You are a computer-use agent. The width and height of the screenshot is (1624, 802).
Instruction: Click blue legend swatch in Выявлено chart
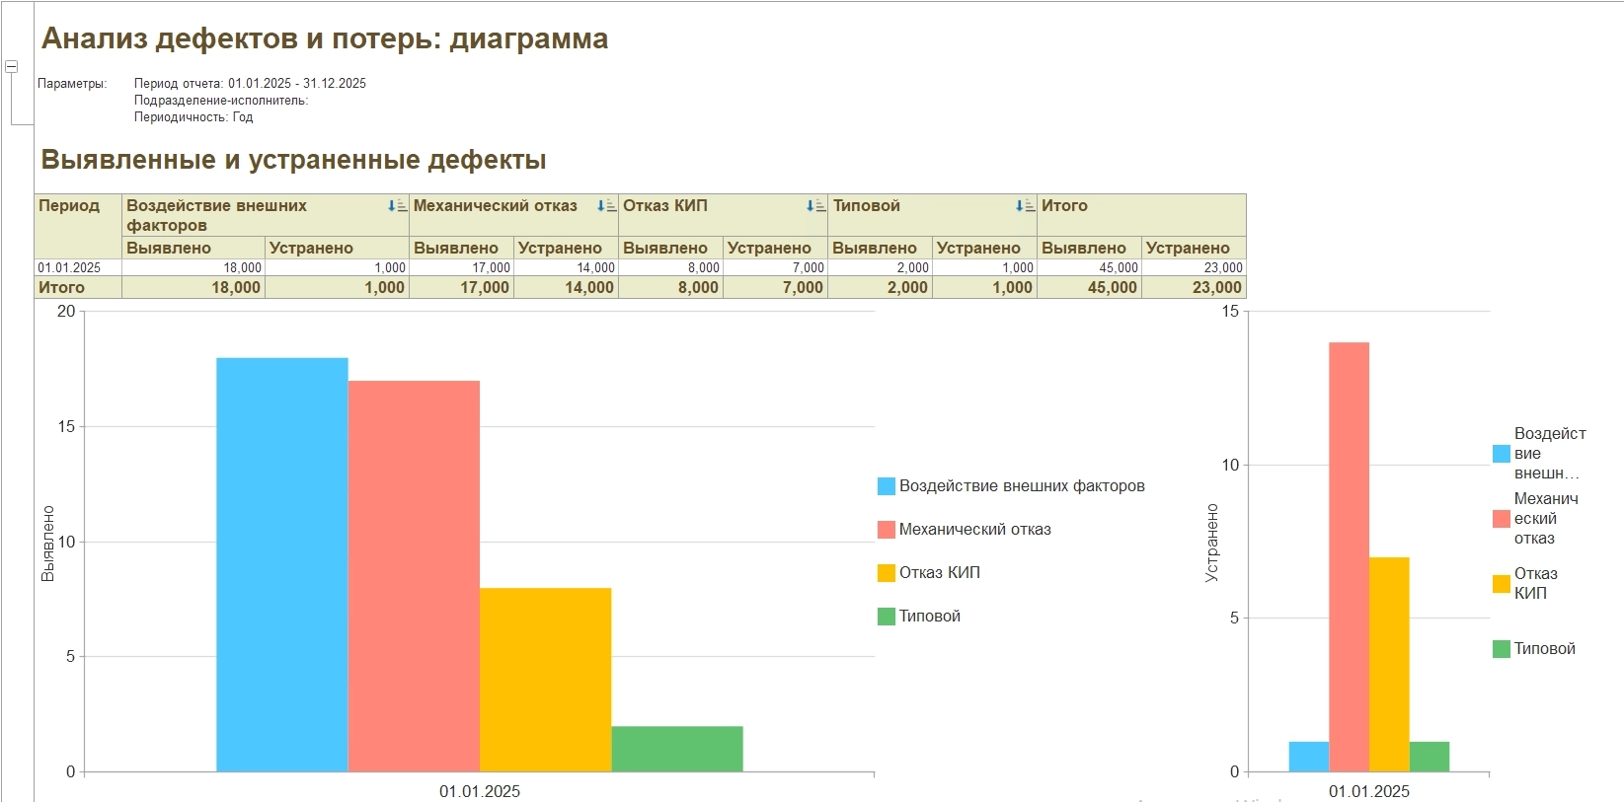(886, 486)
